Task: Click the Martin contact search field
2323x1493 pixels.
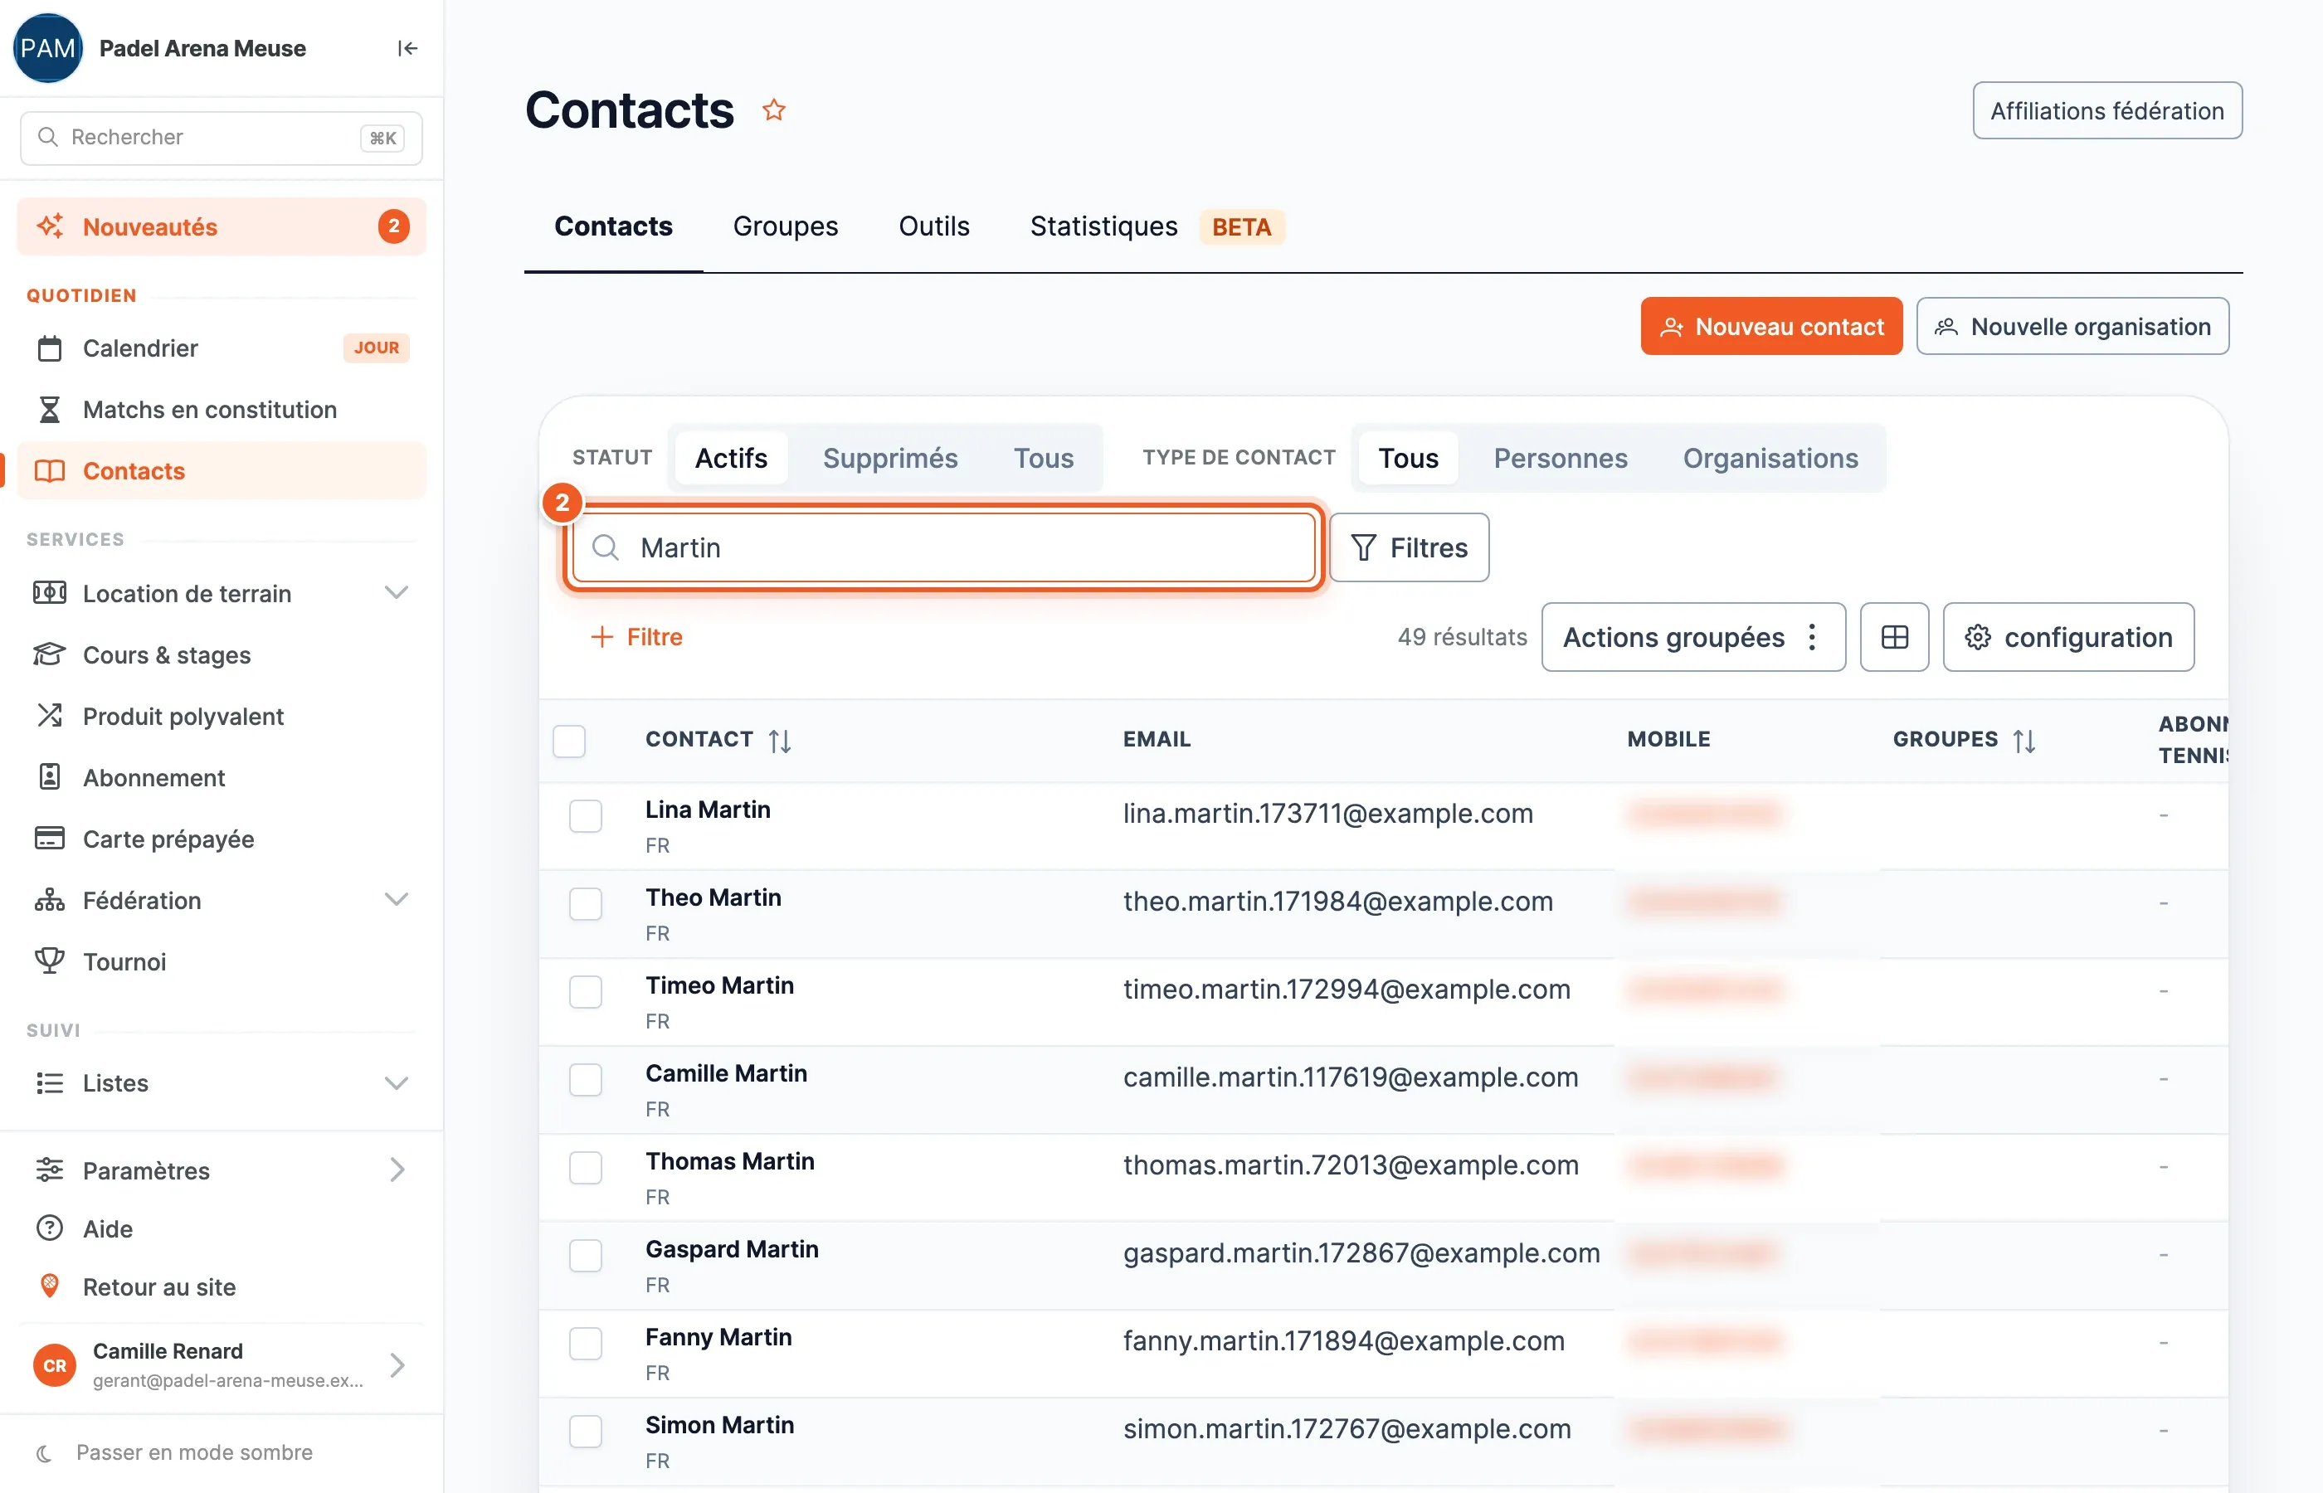Action: [x=943, y=547]
